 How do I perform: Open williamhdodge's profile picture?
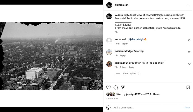coord(109,52)
